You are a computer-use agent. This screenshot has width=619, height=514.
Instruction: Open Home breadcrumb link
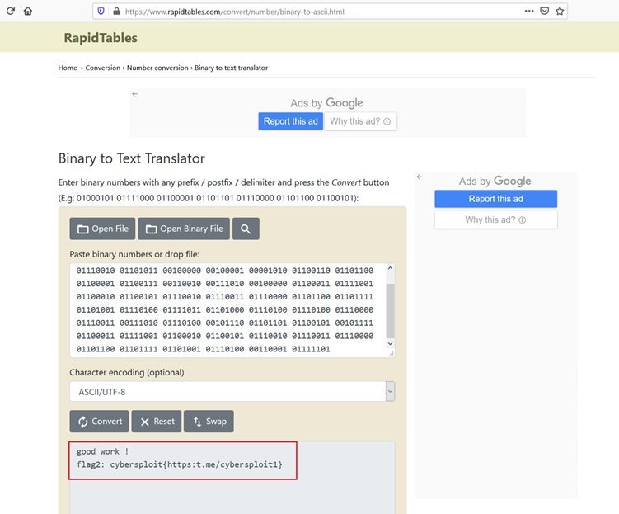click(68, 68)
